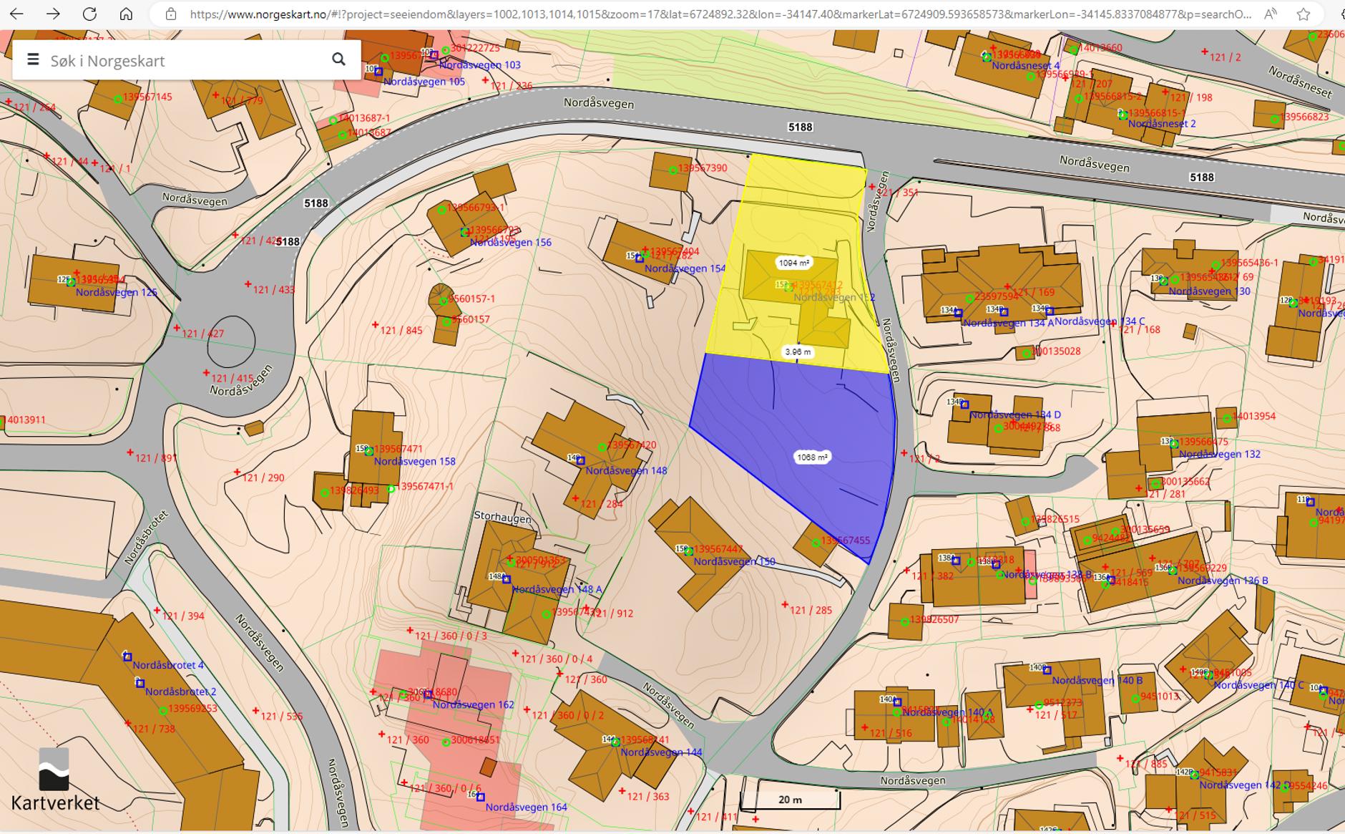Click the 1068 m² area label
This screenshot has height=834, width=1345.
[812, 457]
